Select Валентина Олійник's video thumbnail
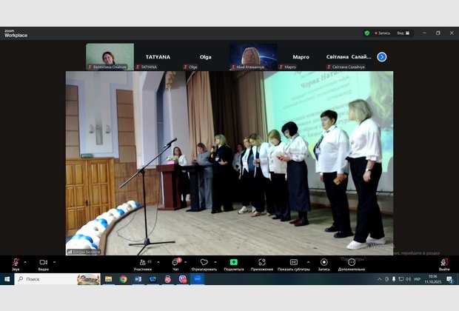The height and width of the screenshot is (311, 459). pyautogui.click(x=110, y=57)
